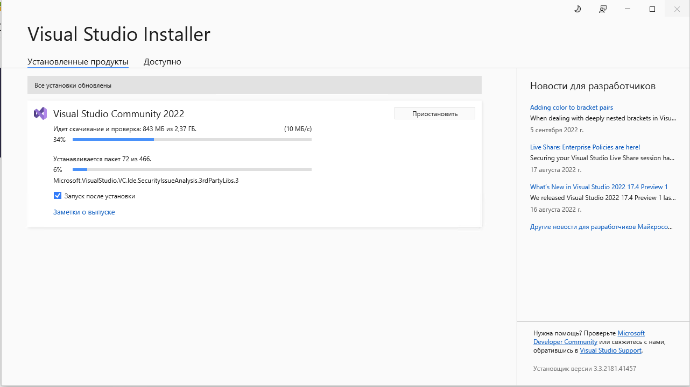Open the send feedback icon
The height and width of the screenshot is (387, 690).
pyautogui.click(x=603, y=9)
